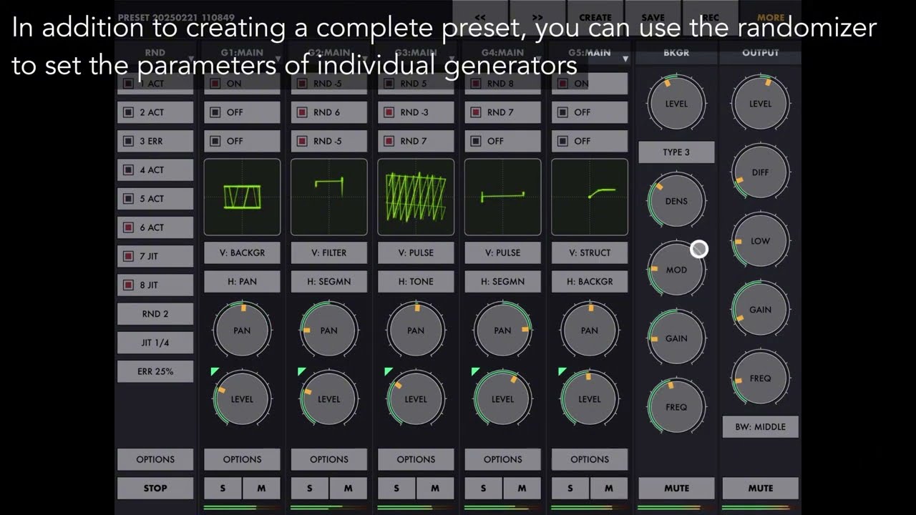The width and height of the screenshot is (916, 515).
Task: Change the BW: MIDDLE bandwidth selector
Action: click(760, 426)
